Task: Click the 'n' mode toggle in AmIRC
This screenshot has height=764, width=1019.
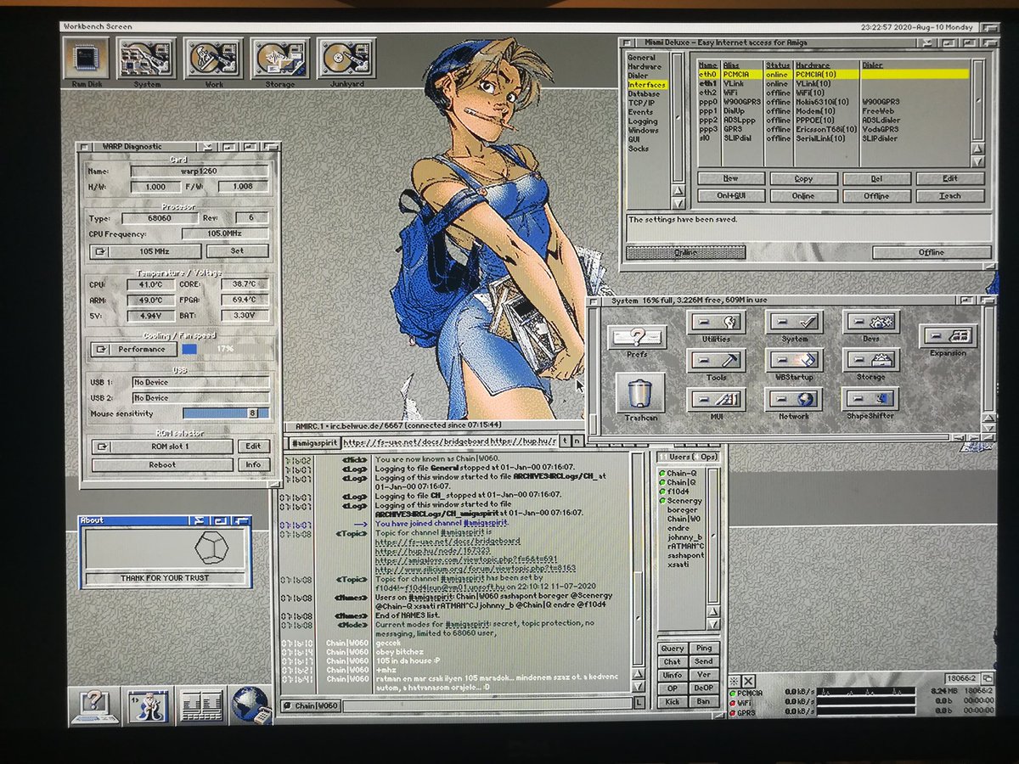Action: [x=577, y=441]
